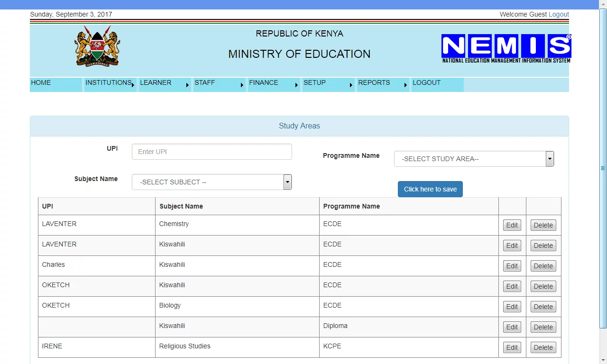Open the STAFF menu

(219, 83)
